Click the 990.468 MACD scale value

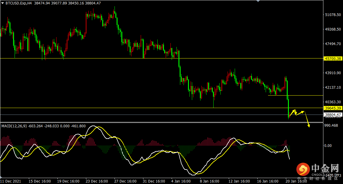[331, 126]
